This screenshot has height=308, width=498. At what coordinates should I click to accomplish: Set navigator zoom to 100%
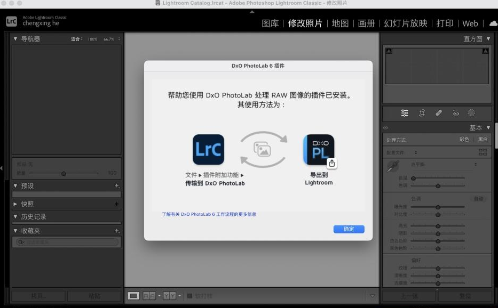tap(92, 39)
